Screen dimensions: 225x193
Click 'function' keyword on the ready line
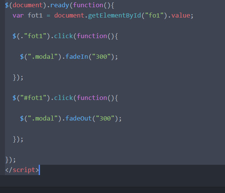point(88,5)
